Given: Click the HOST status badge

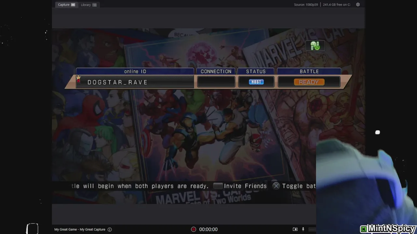Looking at the screenshot, I should coord(256,82).
